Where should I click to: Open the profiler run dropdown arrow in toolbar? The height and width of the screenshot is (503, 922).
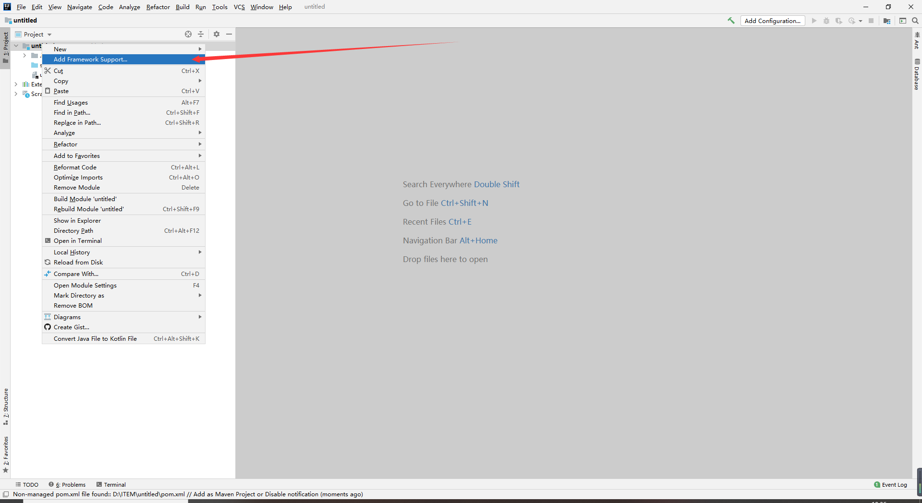pyautogui.click(x=861, y=21)
